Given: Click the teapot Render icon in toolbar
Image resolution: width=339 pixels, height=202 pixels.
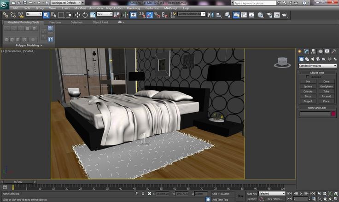Looking at the screenshot, I should [284, 15].
